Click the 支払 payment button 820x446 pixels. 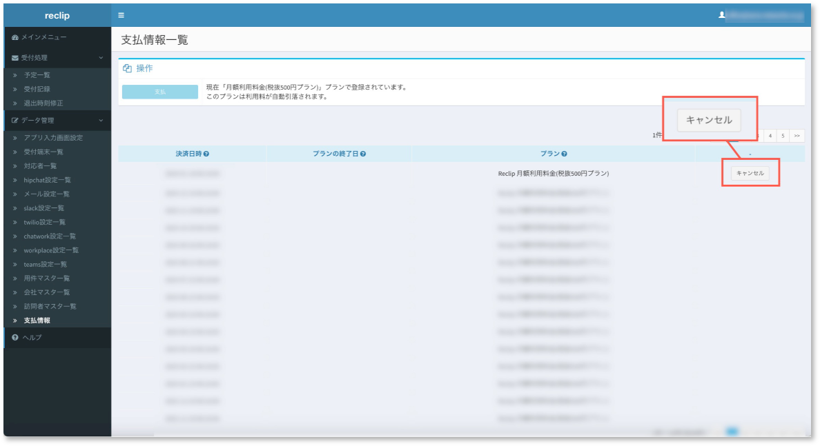point(159,91)
